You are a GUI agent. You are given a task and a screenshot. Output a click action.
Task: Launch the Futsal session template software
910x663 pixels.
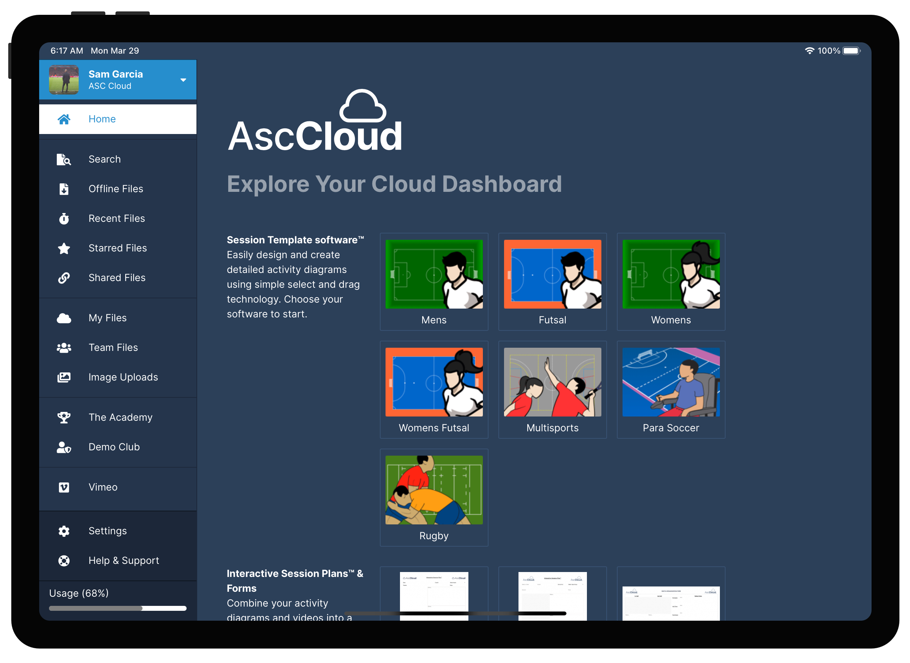pos(552,282)
